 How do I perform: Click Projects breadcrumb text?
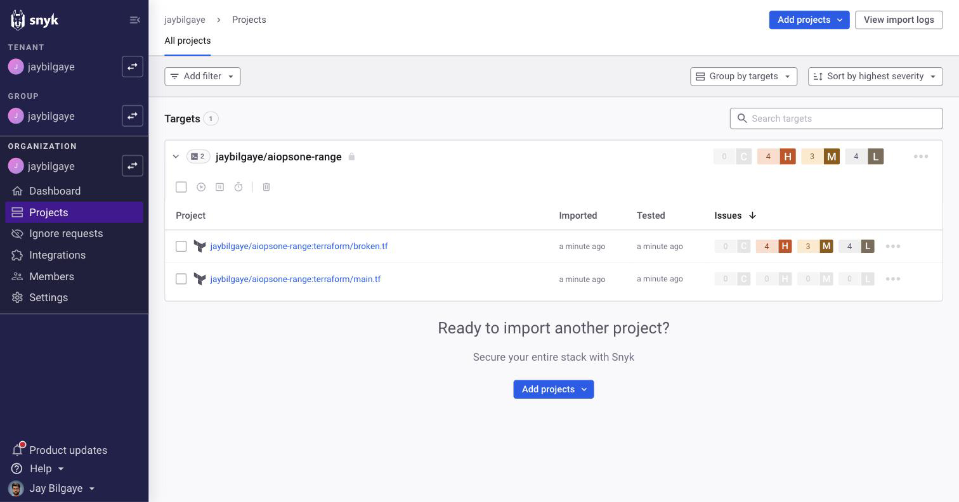pyautogui.click(x=249, y=20)
